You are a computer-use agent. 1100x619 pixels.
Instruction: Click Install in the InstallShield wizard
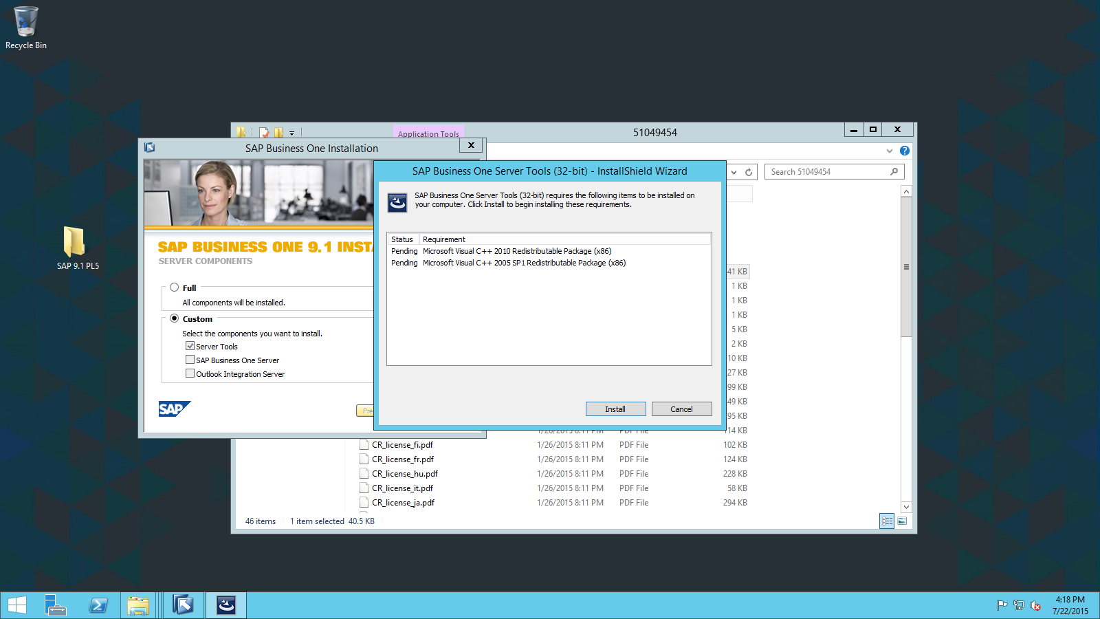(615, 409)
